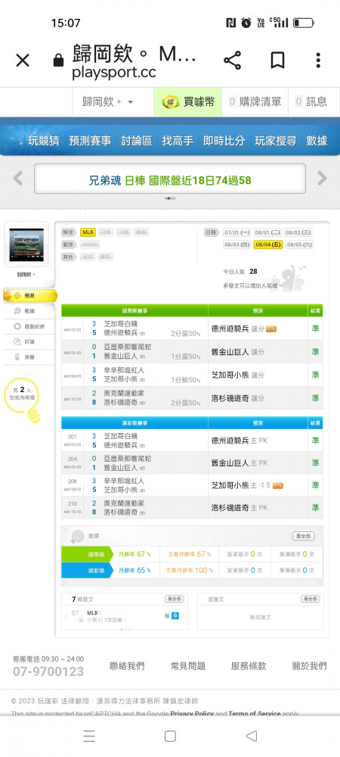Select the 預測 sidebar item
The image size is (340, 757).
(30, 295)
